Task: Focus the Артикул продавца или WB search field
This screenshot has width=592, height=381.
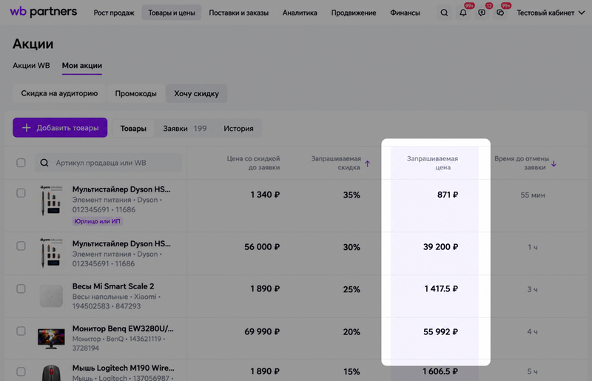Action: 108,163
